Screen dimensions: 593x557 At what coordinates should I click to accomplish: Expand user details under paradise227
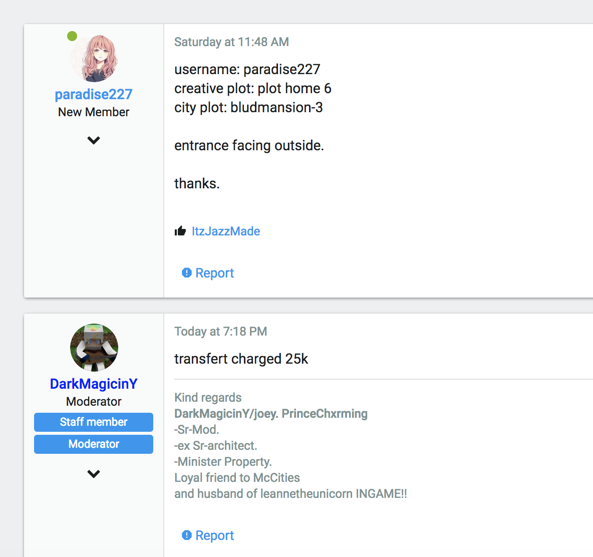[94, 140]
